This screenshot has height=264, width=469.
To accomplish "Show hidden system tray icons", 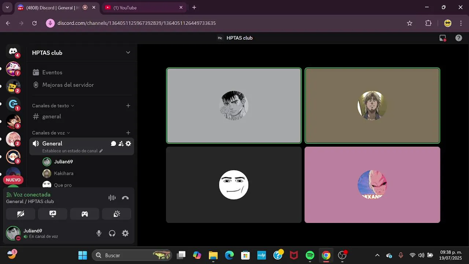I will click(x=377, y=255).
